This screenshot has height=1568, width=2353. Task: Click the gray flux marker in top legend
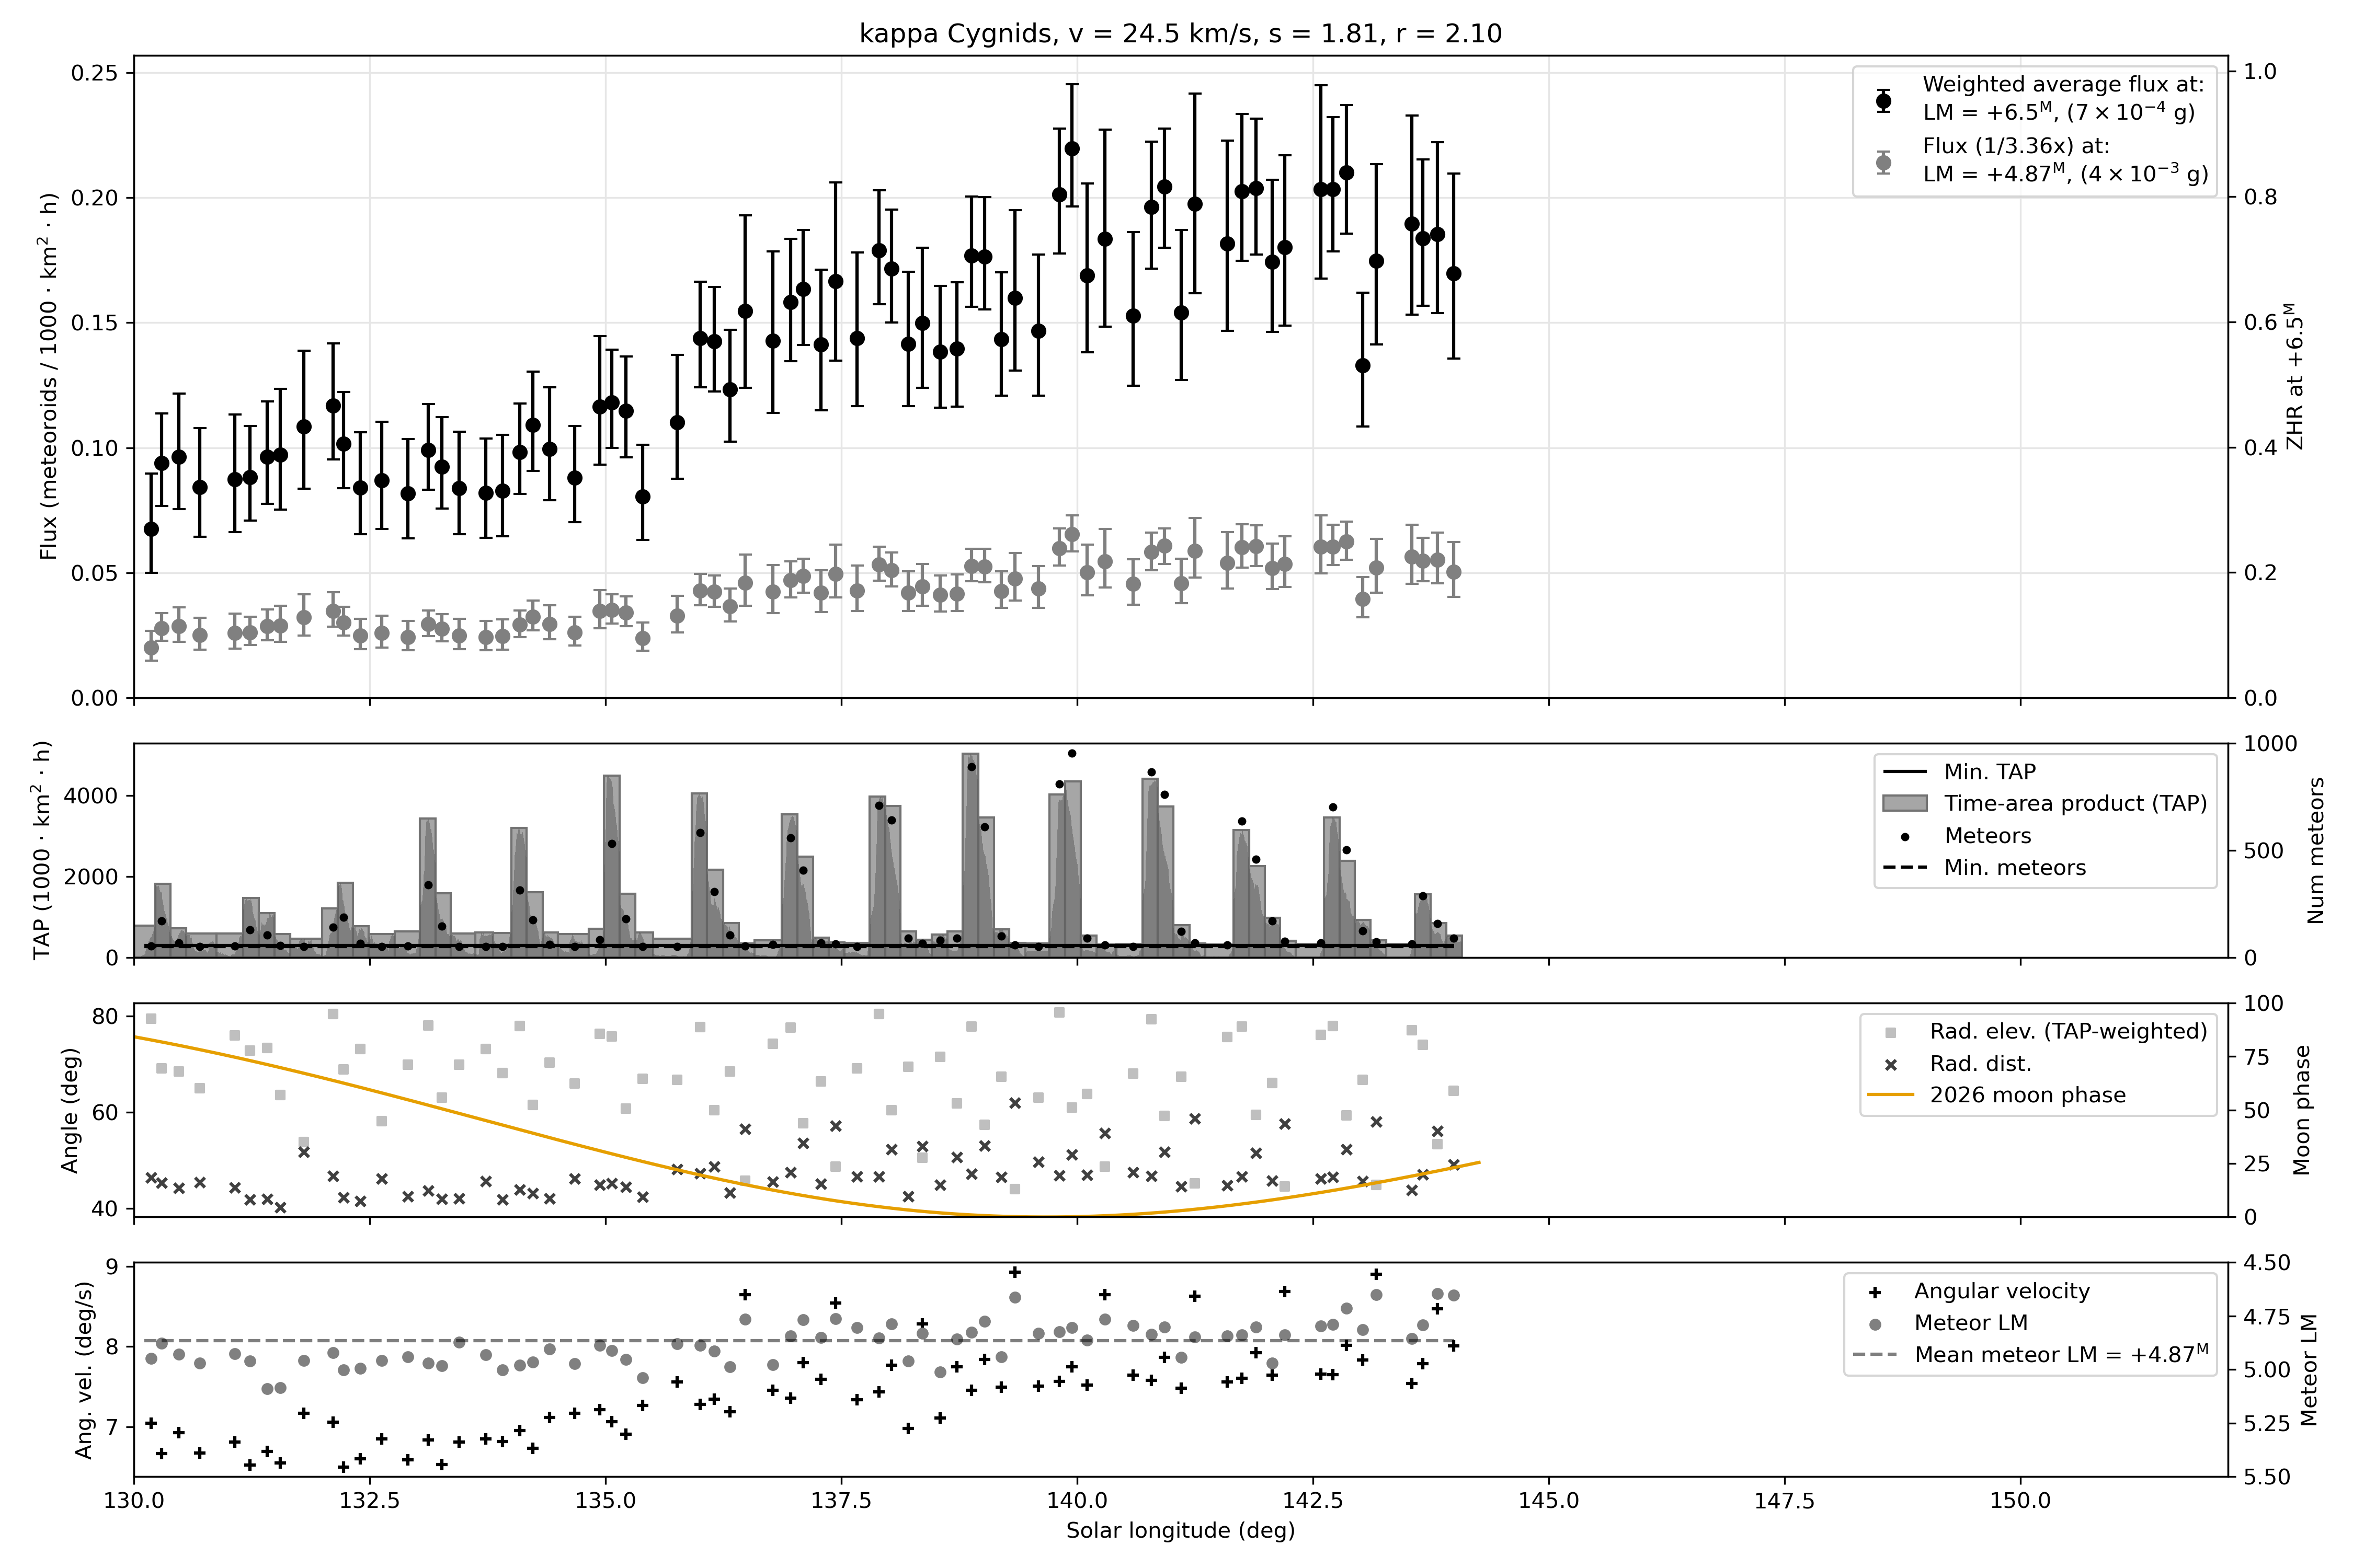1884,162
